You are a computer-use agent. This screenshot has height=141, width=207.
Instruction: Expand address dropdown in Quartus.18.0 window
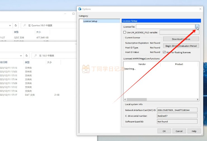(10, 26)
